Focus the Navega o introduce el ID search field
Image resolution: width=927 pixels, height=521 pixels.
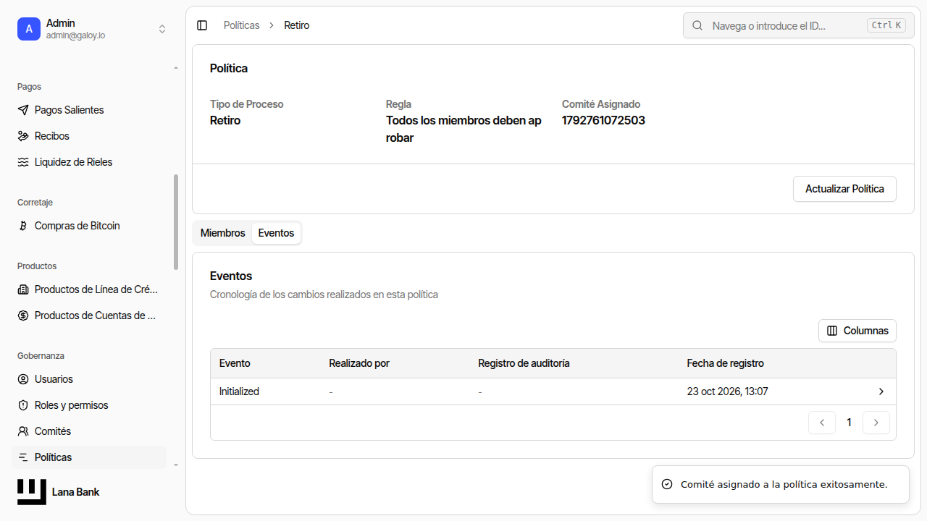(x=798, y=25)
